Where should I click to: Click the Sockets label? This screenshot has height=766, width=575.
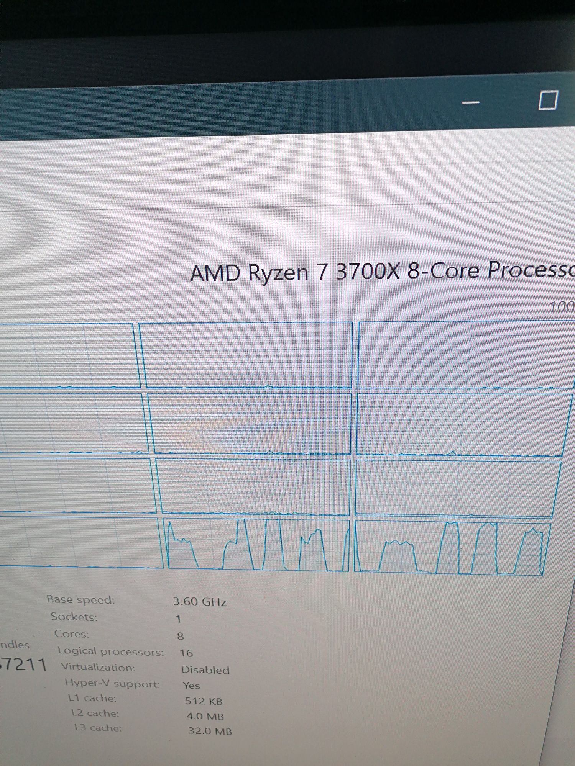point(74,617)
